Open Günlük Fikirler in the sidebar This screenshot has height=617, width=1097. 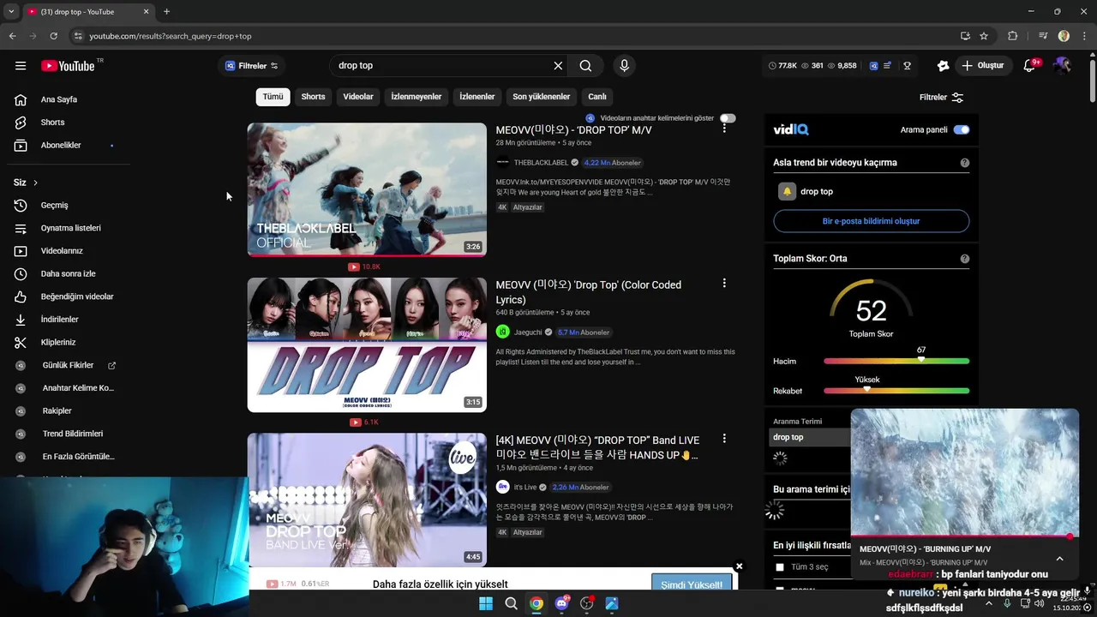[x=68, y=365]
